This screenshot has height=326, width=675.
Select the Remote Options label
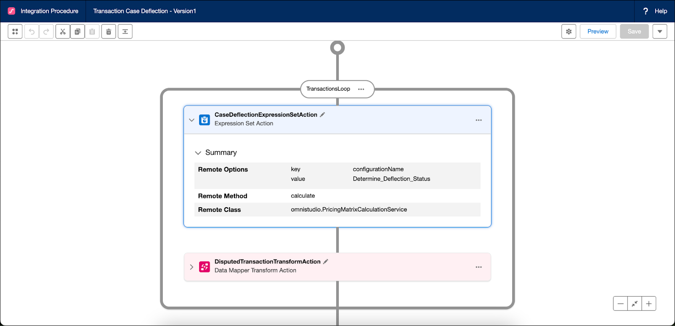pyautogui.click(x=223, y=169)
